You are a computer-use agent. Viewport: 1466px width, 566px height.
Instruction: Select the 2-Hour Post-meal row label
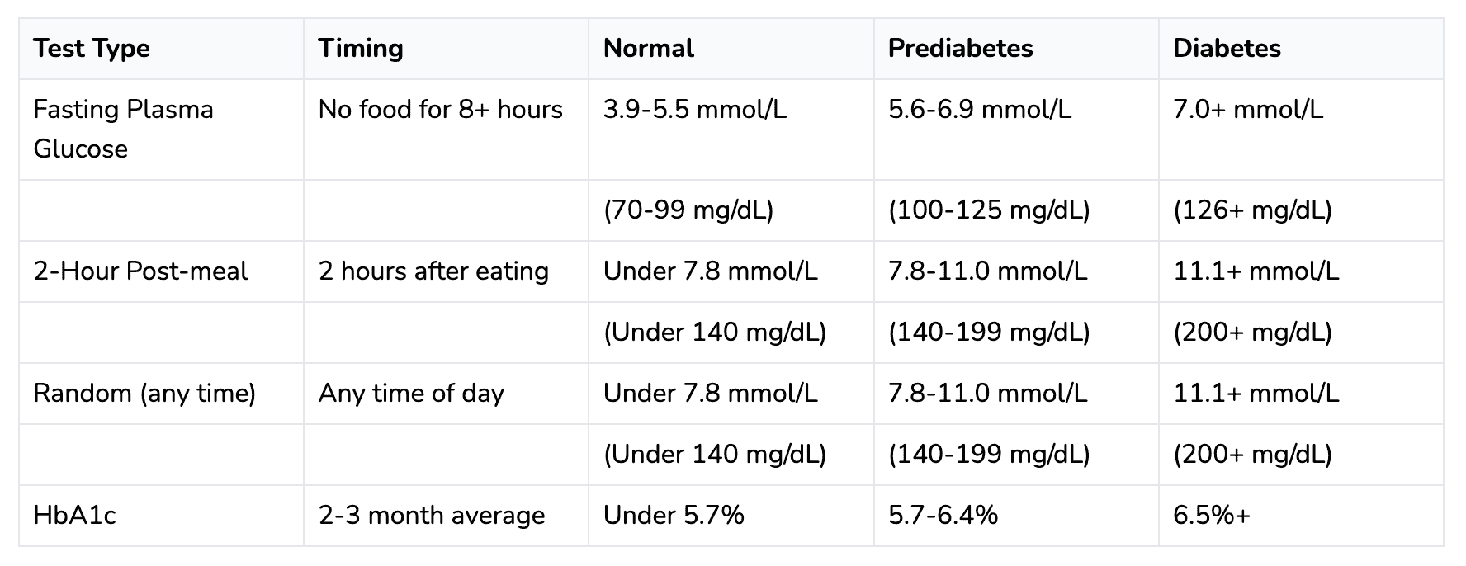click(140, 271)
